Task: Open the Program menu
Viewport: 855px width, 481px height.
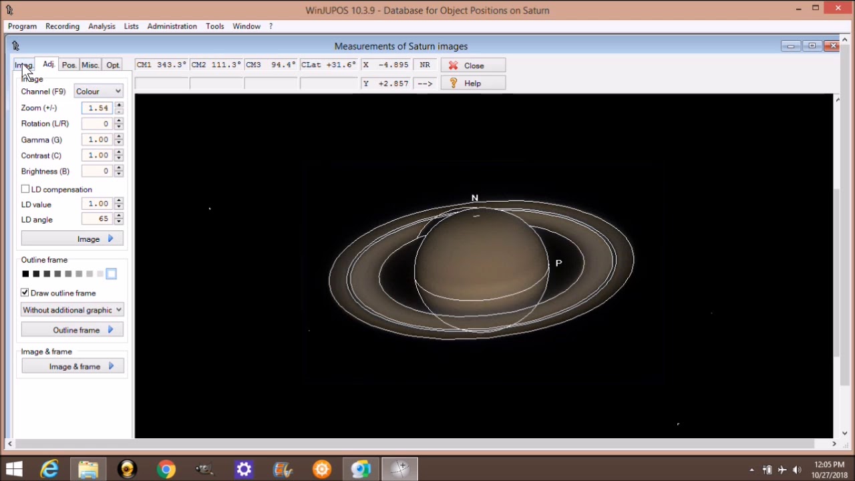Action: pyautogui.click(x=22, y=26)
